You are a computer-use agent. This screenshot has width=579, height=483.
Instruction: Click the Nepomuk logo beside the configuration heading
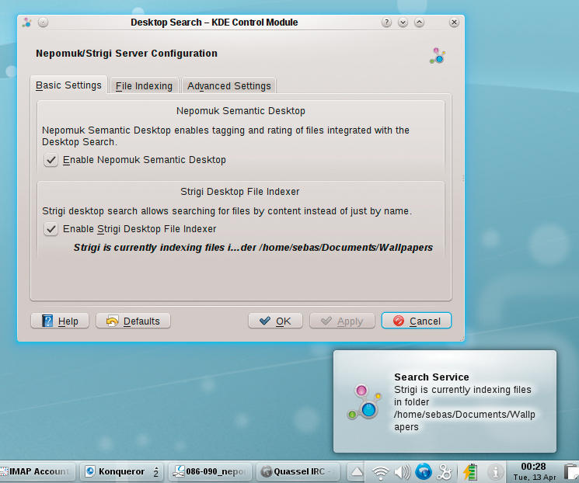tap(438, 56)
